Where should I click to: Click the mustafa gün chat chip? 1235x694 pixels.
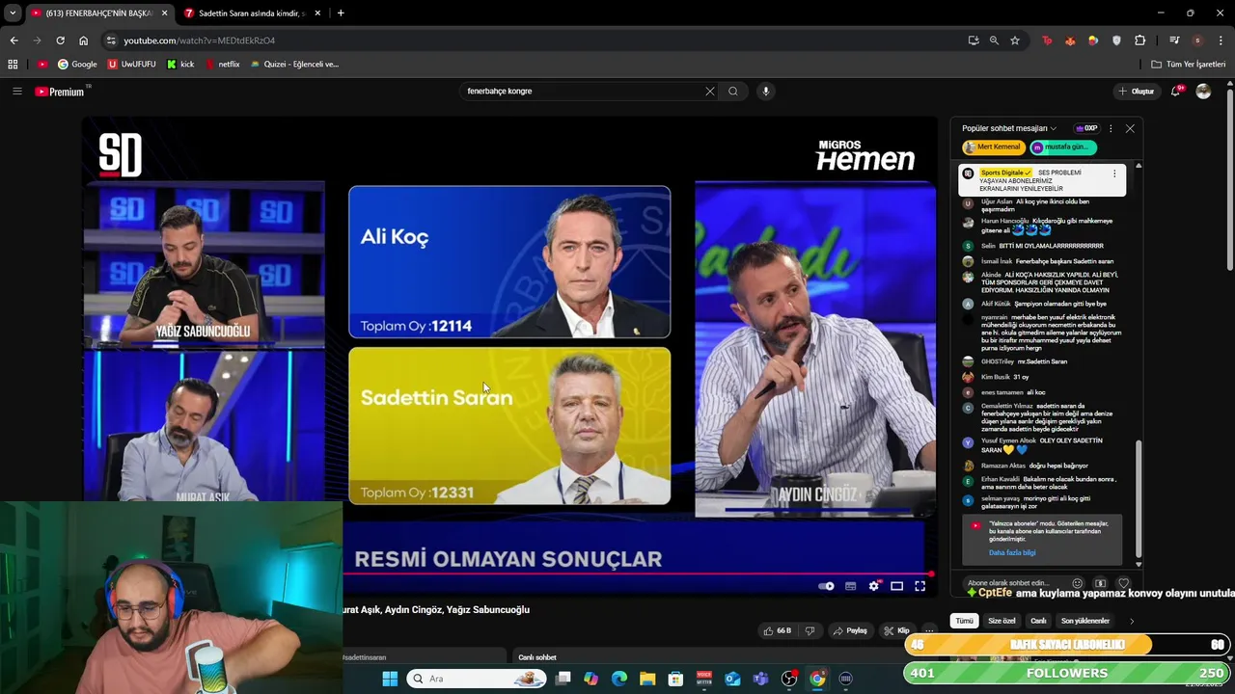point(1062,147)
